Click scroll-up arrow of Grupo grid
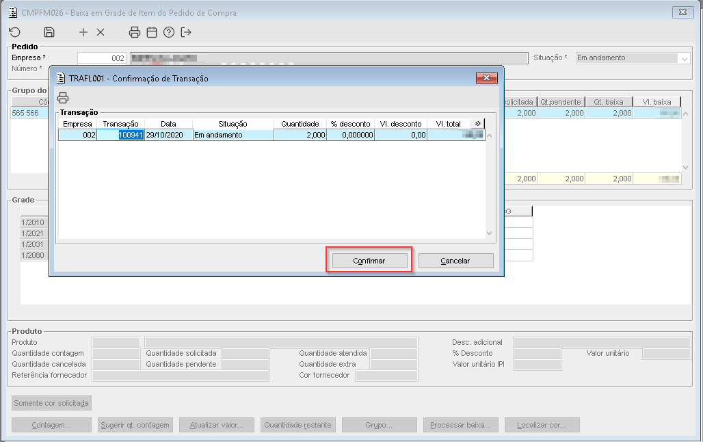Image resolution: width=703 pixels, height=442 pixels. (685, 114)
